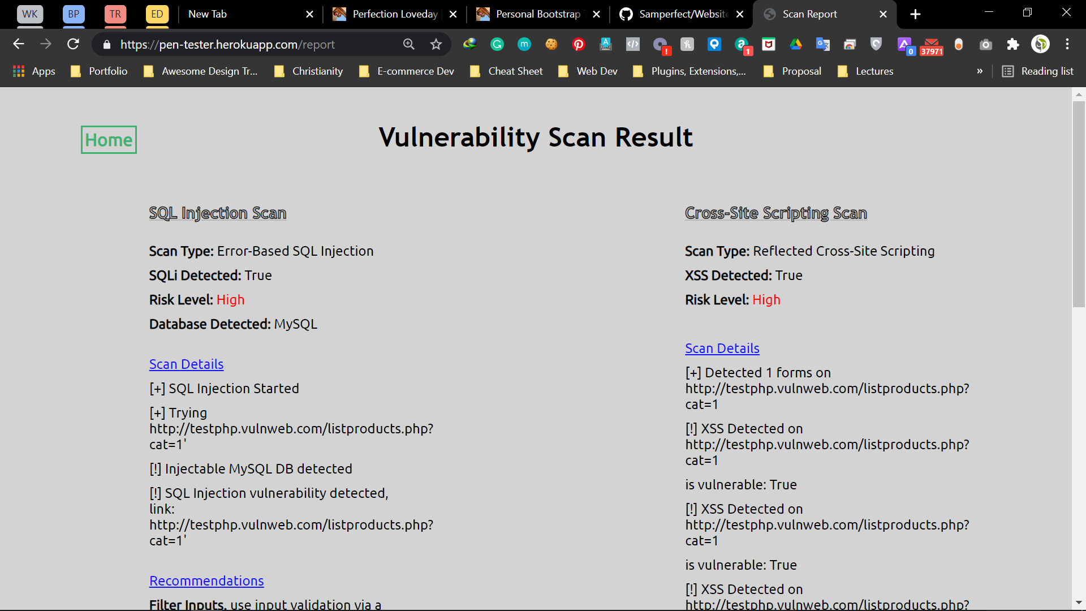Open the Google Translate extension
Screen dimensions: 1086x611
coord(823,44)
